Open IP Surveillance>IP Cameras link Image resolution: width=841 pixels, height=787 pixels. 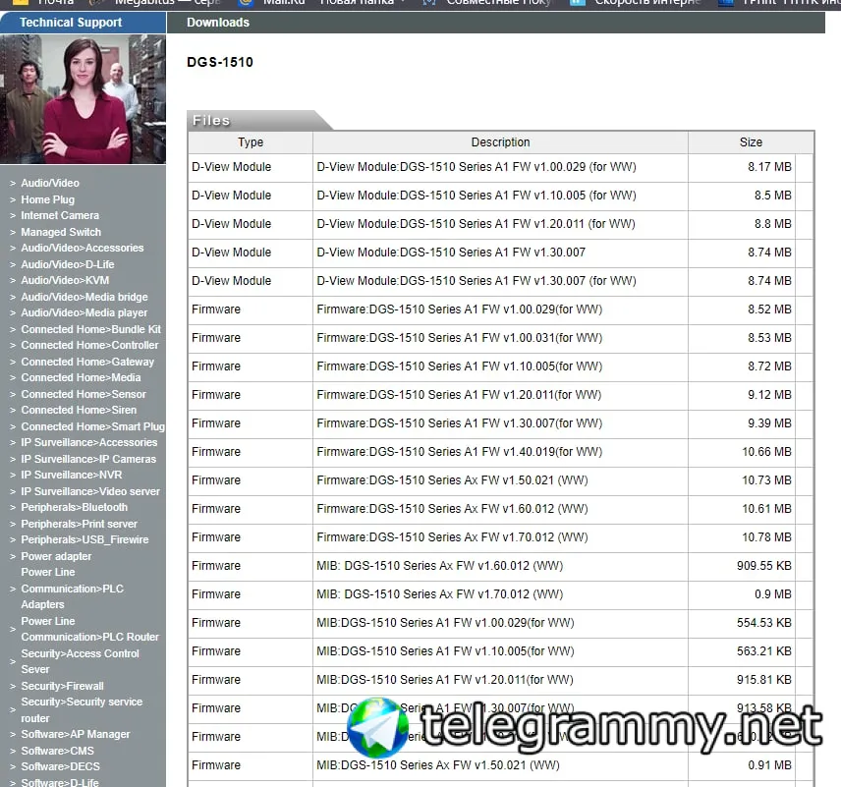coord(88,459)
